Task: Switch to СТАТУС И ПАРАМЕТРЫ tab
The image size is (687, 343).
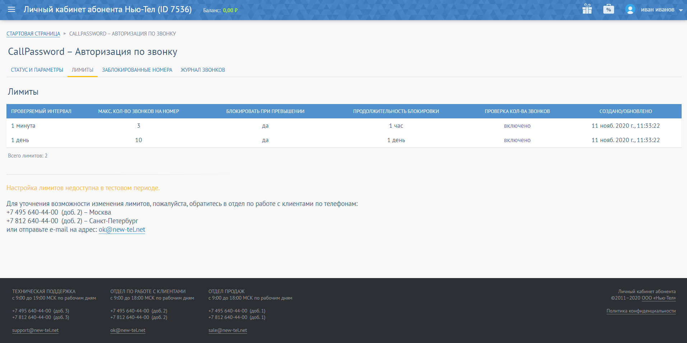Action: tap(37, 70)
